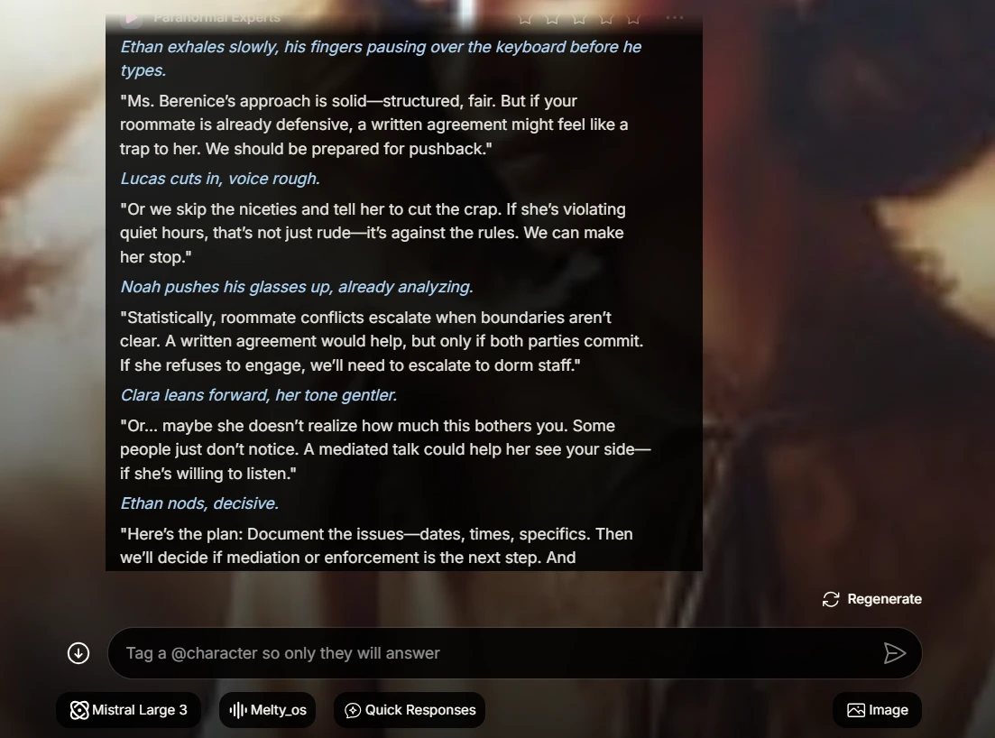Viewport: 995px width, 738px height.
Task: Click the scroll-to-bottom arrow circle icon
Action: click(78, 653)
